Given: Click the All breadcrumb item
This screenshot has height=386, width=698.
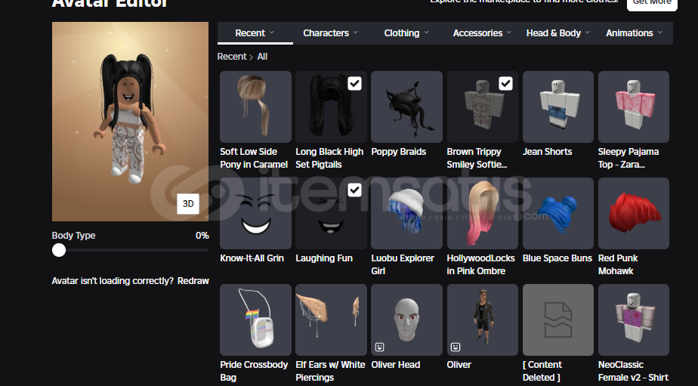Looking at the screenshot, I should tap(262, 57).
